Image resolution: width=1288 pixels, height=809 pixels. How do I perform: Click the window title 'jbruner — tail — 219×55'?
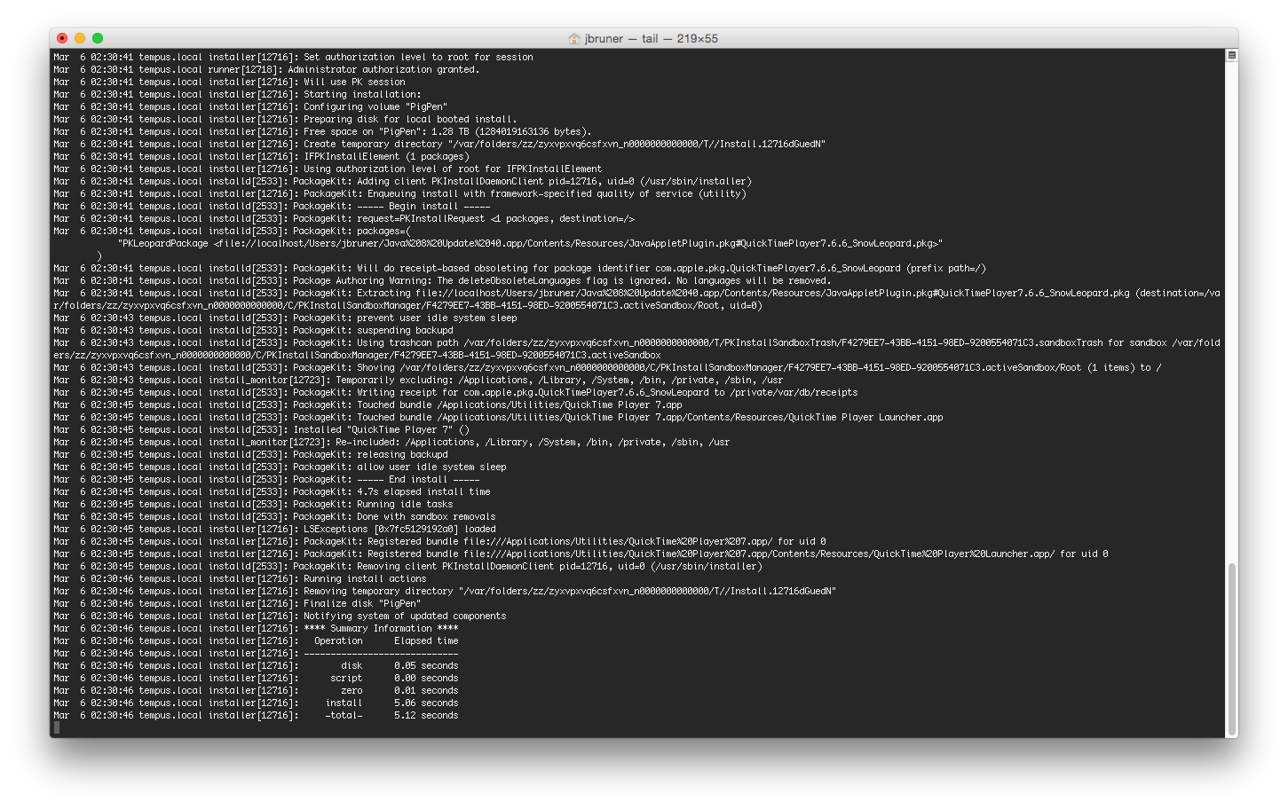pos(651,38)
